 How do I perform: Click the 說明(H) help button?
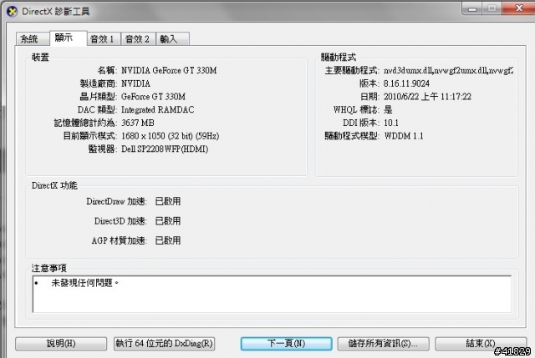coord(61,343)
